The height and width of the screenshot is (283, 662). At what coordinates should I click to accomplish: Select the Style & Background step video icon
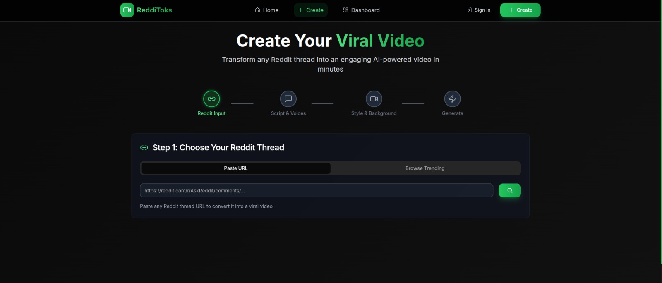pos(374,99)
